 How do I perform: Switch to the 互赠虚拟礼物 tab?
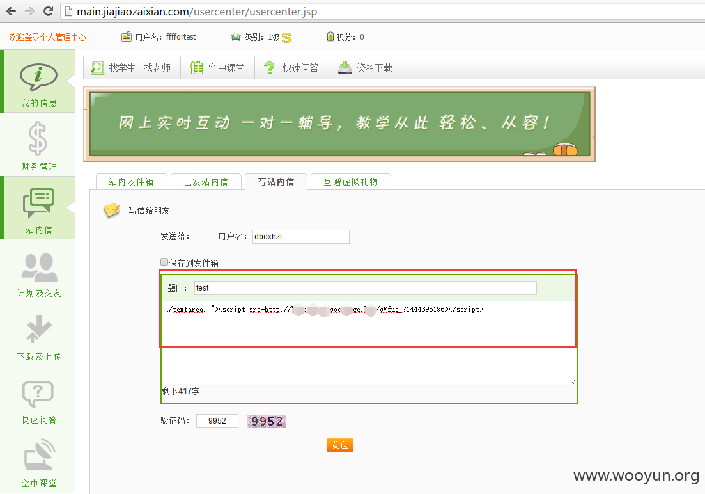[351, 182]
